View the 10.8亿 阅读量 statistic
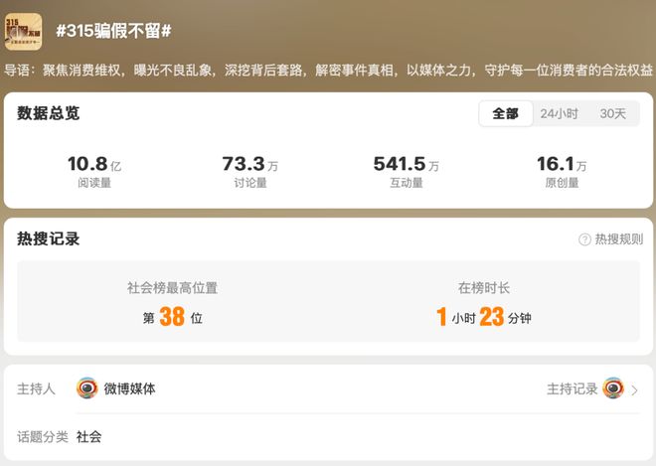This screenshot has height=466, width=656. [94, 172]
